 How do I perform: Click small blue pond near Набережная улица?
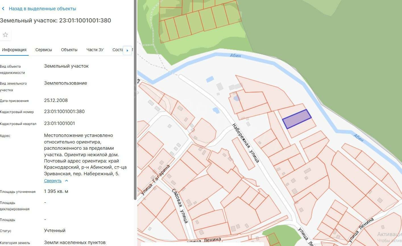coord(216,110)
